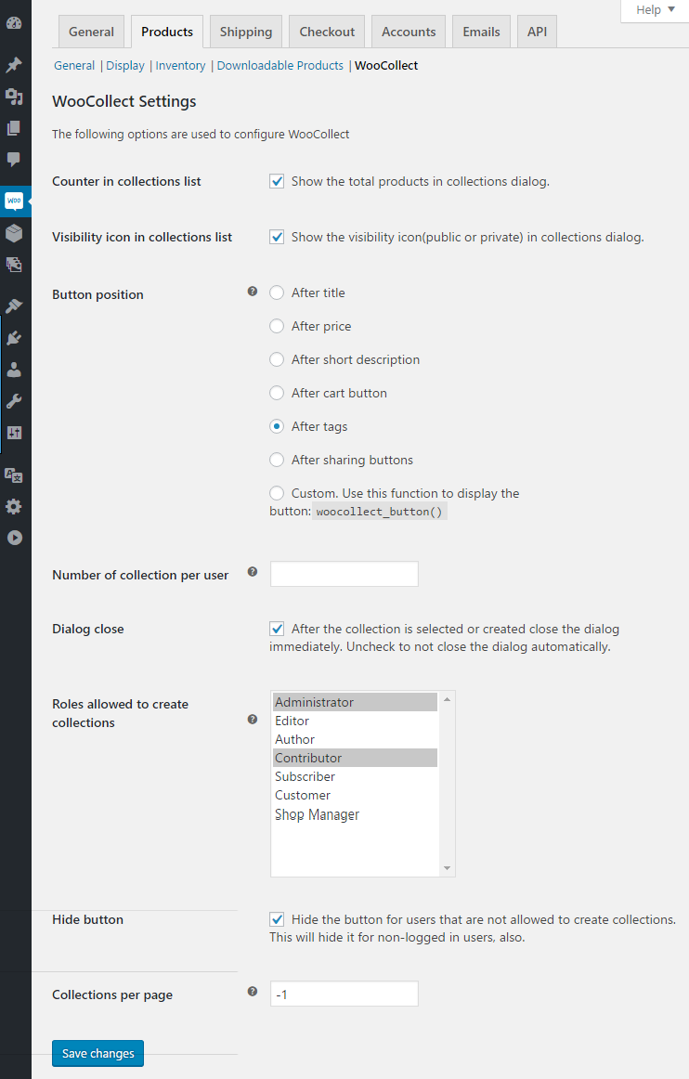Open Settings sliders icon in sidebar
Viewport: 689px width, 1079px height.
click(14, 433)
